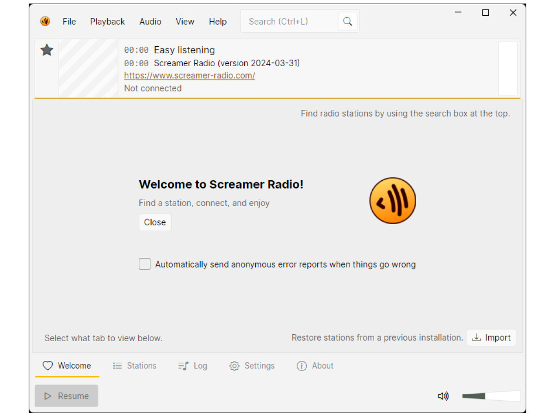Show the About tab
The image size is (555, 416).
[315, 366]
